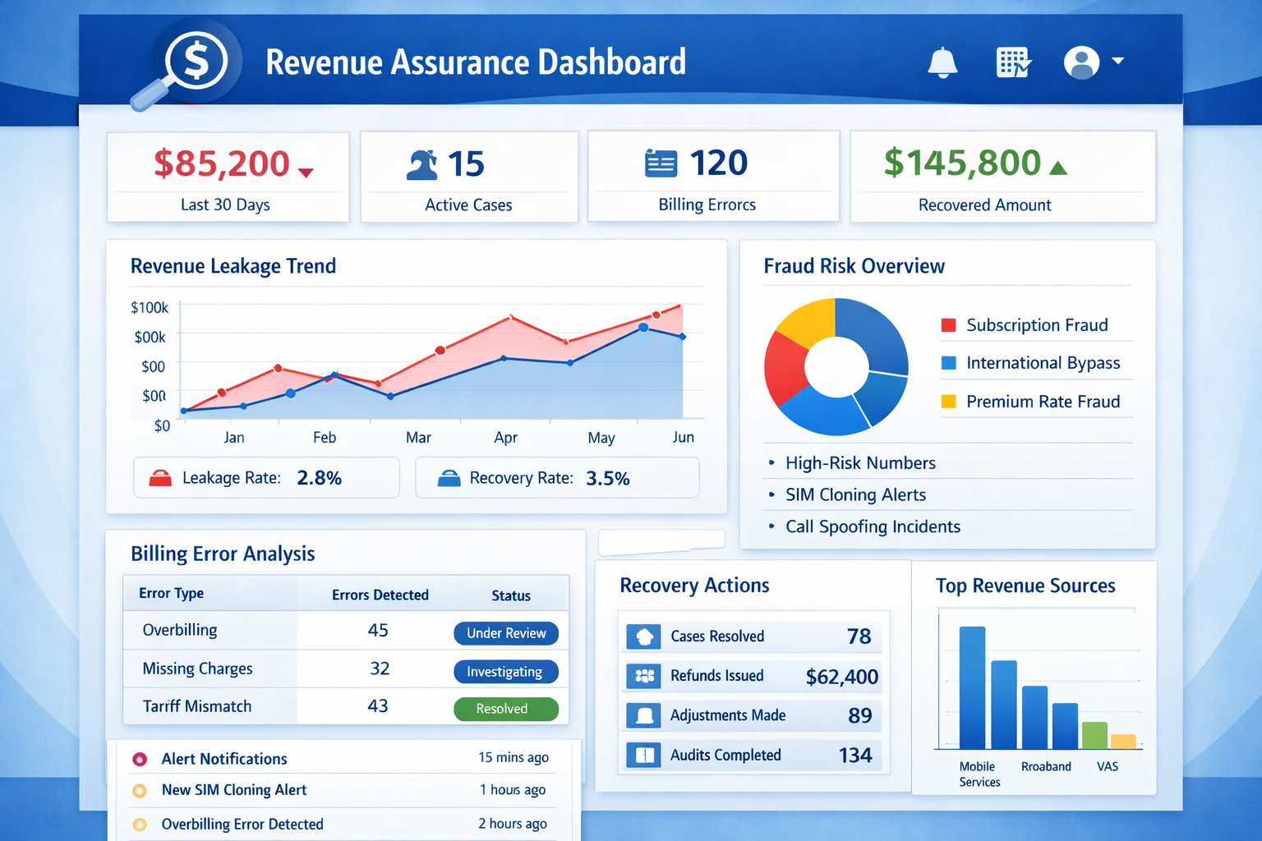
Task: Click the red down arrow beside $85,200
Action: [x=306, y=172]
